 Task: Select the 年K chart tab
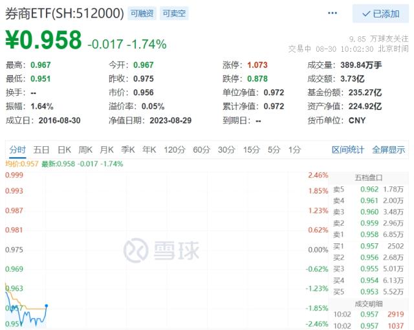click(149, 149)
